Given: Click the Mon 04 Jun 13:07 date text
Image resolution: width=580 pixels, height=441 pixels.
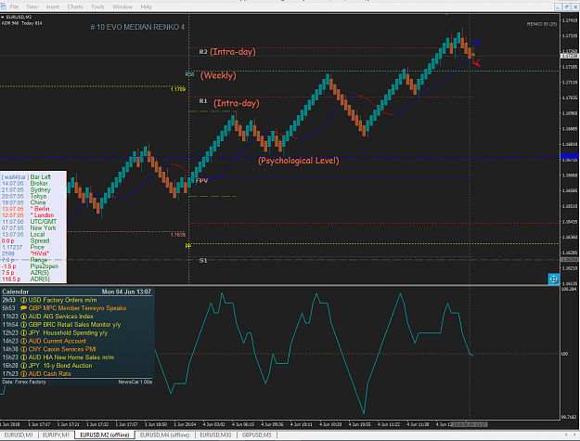Looking at the screenshot, I should pos(126,292).
